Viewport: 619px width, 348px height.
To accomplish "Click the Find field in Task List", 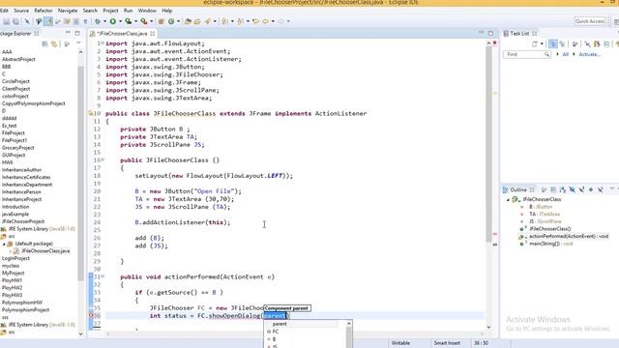I will (x=526, y=54).
